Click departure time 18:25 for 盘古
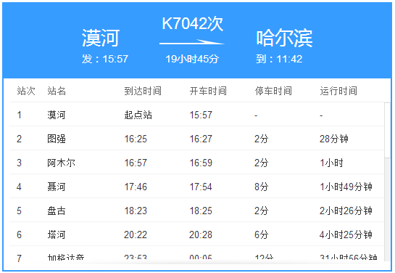 [x=201, y=211]
